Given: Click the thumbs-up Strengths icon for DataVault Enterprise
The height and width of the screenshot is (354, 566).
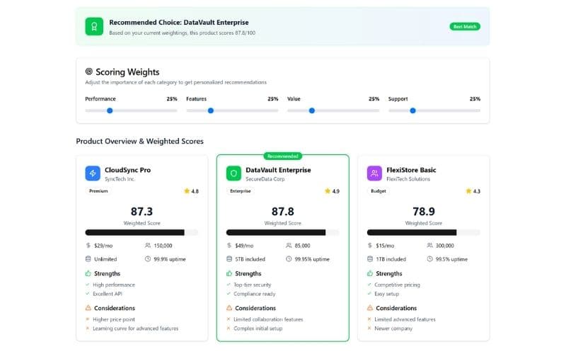Looking at the screenshot, I should (229, 273).
